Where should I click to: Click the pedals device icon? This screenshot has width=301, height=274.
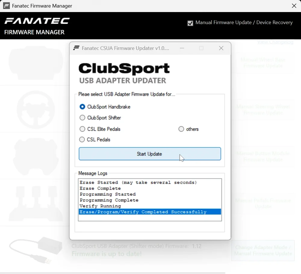36,204
